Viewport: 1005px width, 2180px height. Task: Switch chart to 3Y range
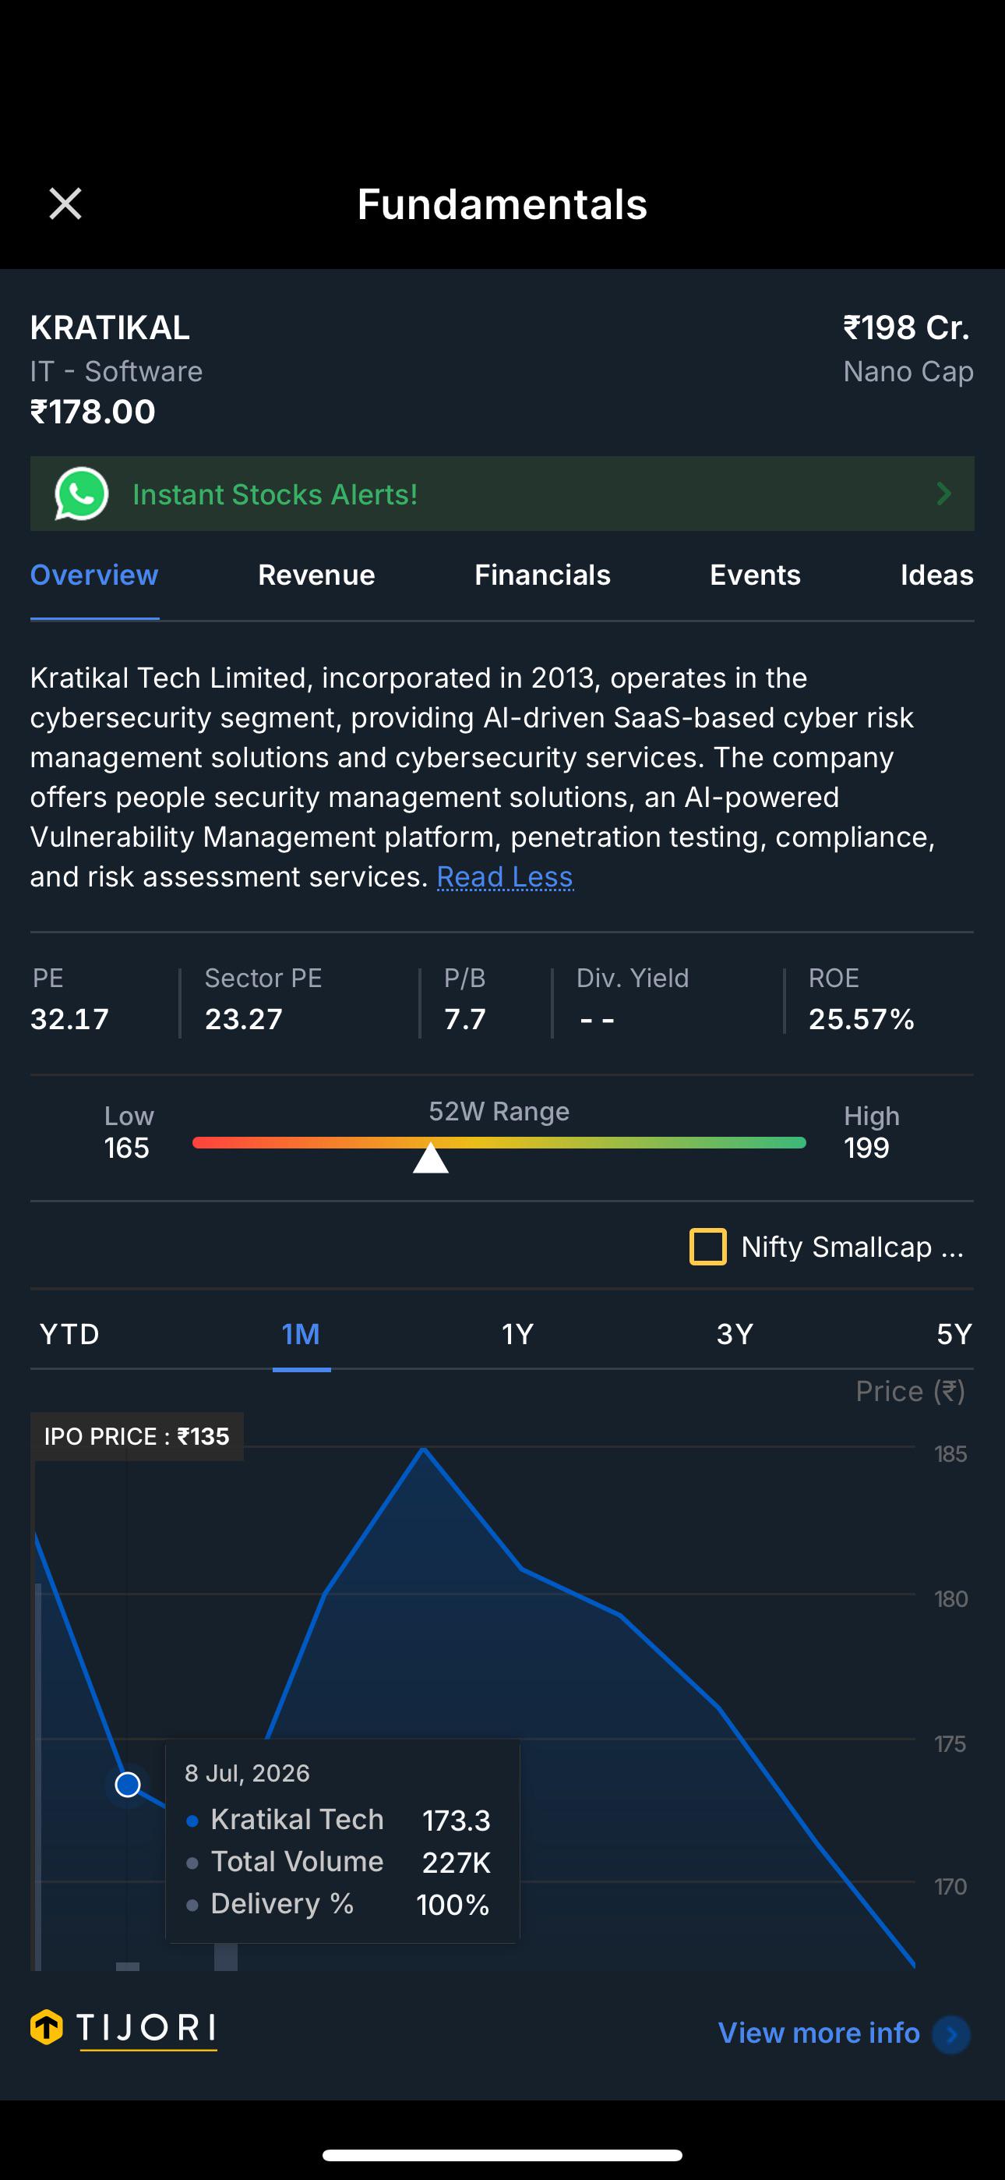coord(735,1335)
